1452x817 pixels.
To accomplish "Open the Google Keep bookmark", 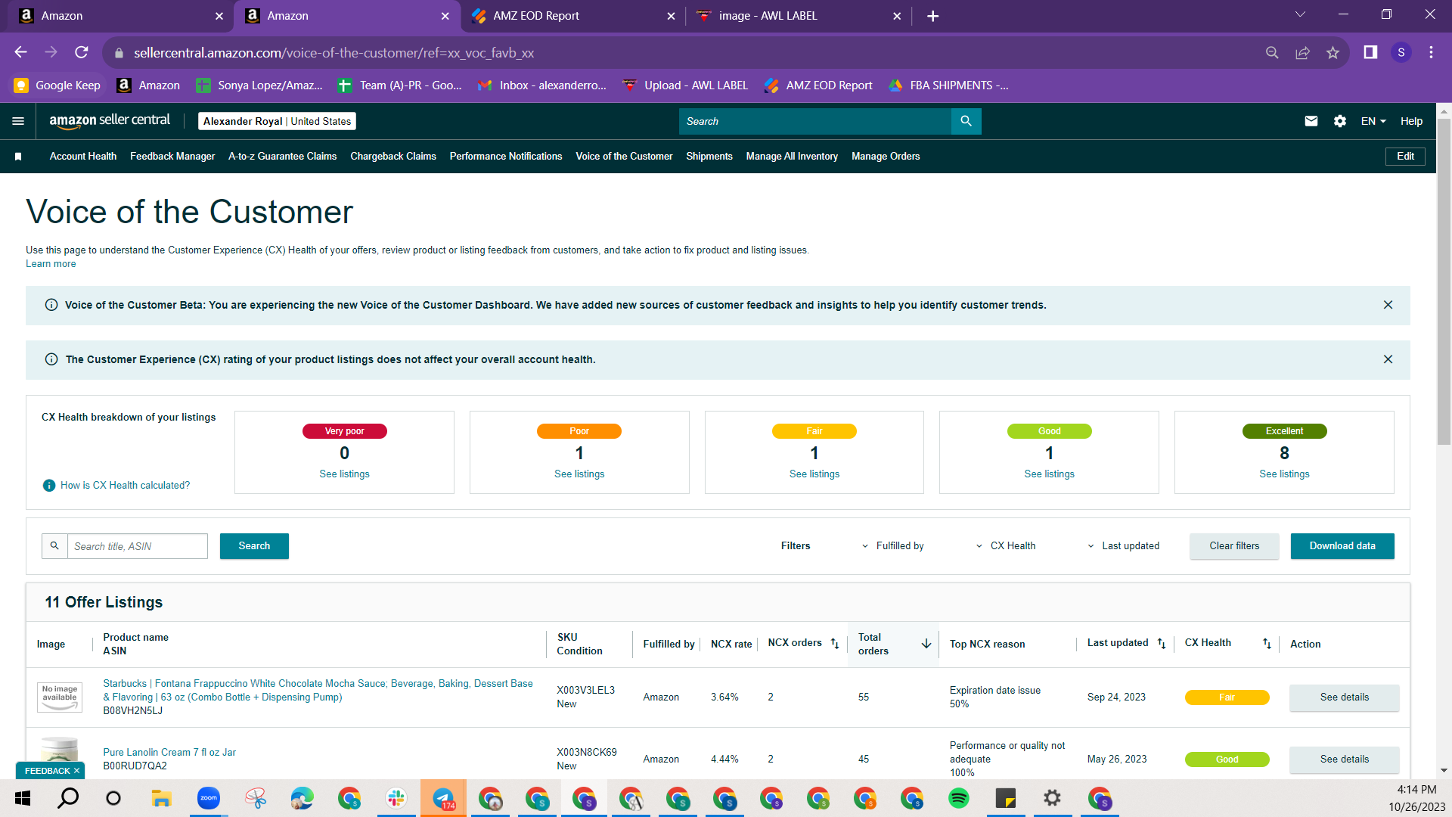I will pos(57,85).
